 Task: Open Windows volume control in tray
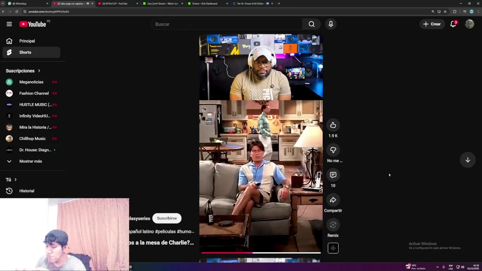[x=462, y=267]
